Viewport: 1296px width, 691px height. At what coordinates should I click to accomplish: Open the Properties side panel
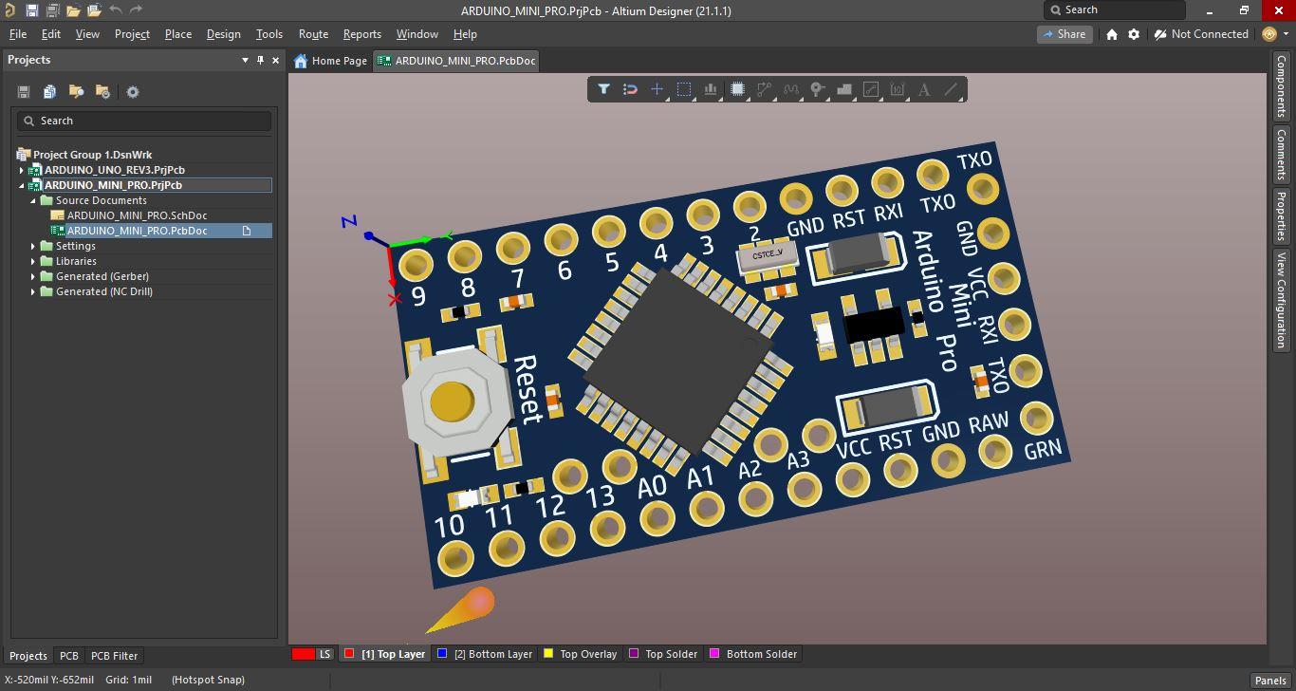(1281, 216)
